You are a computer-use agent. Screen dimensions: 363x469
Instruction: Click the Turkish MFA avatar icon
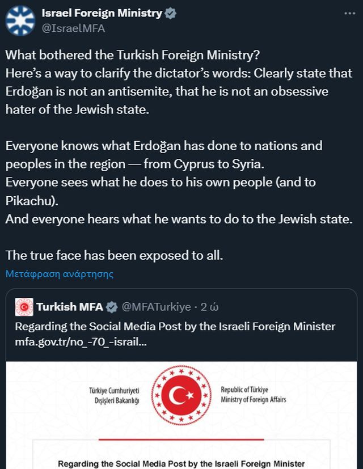(24, 307)
